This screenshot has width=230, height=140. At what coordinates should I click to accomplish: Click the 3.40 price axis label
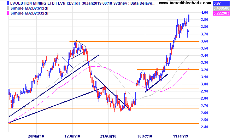(x=205, y=55)
